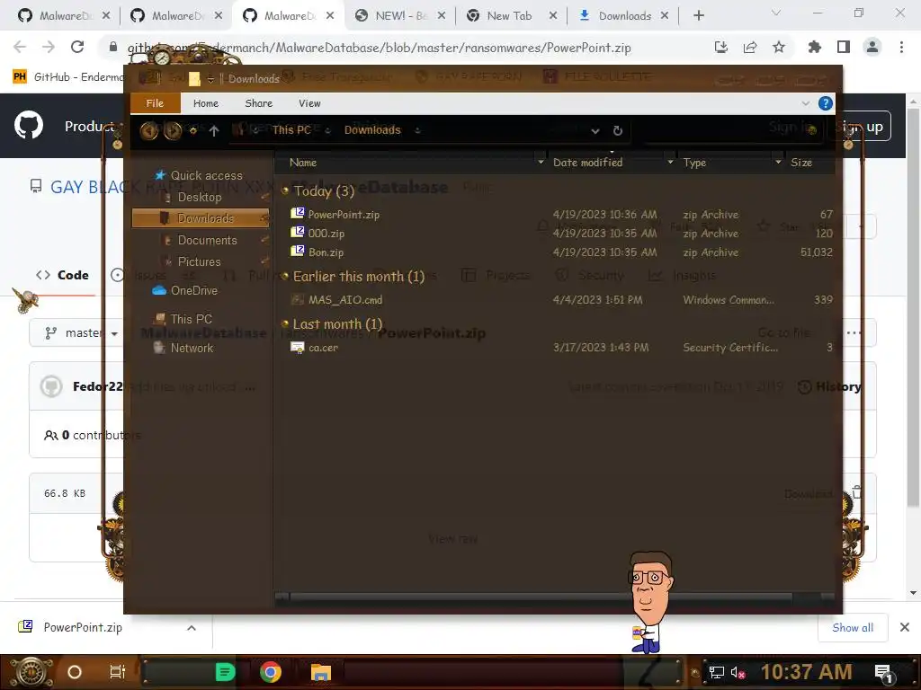Switch to the Home ribbon tab

(206, 103)
